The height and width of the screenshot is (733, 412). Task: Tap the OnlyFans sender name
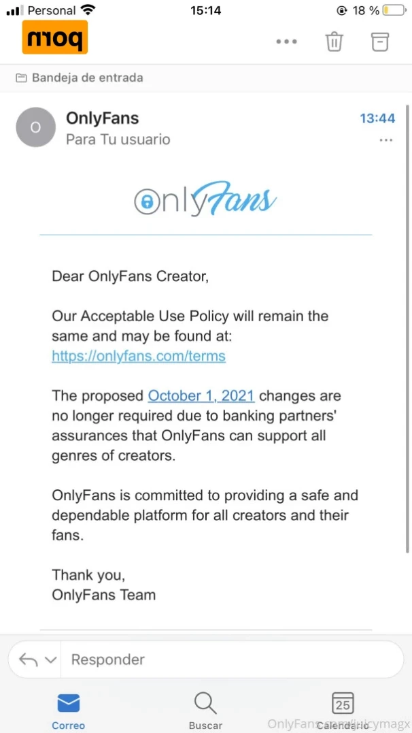pyautogui.click(x=102, y=118)
